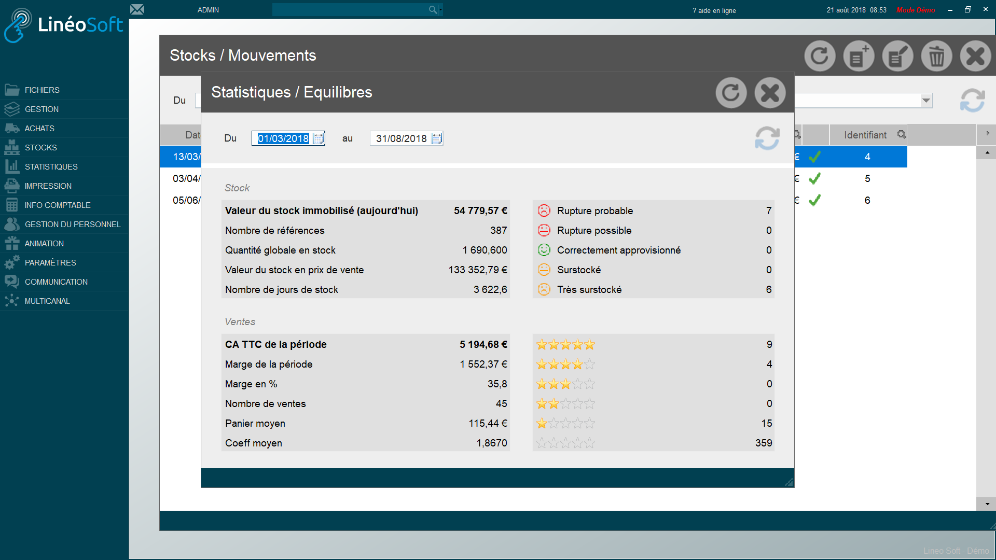Click the green checkmark in row 6

click(x=815, y=200)
